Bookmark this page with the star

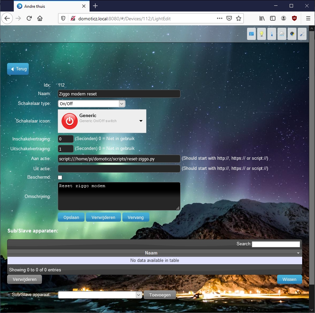239,19
